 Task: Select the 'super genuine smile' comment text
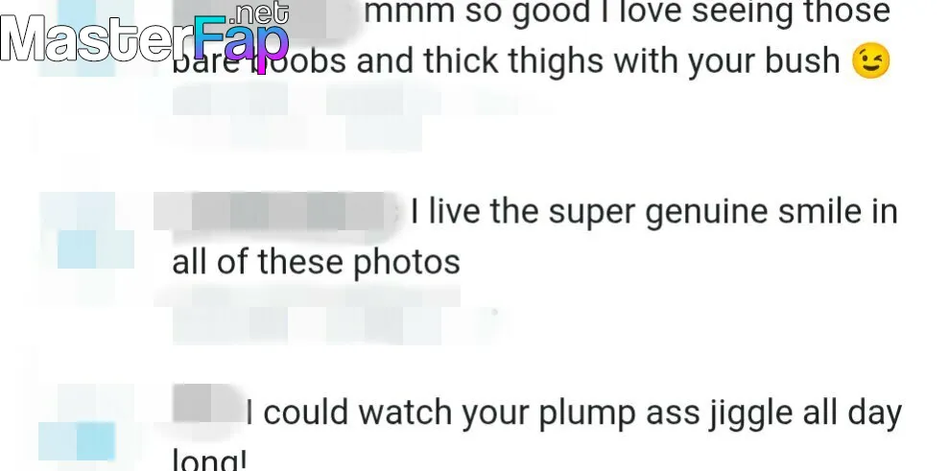[654, 213]
